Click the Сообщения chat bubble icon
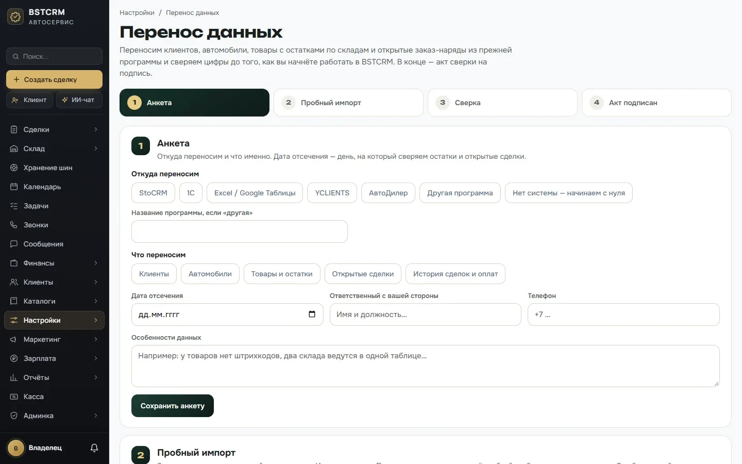This screenshot has width=742, height=464. 14,244
